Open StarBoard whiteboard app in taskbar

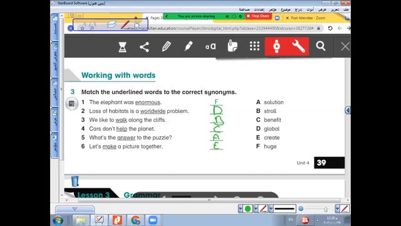click(99, 220)
